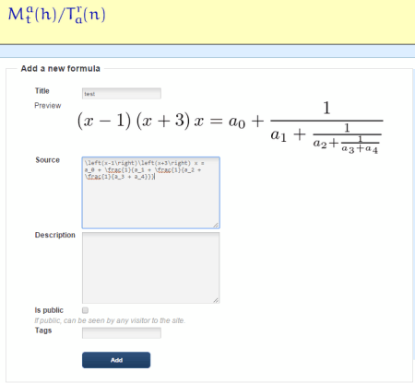The width and height of the screenshot is (415, 383).
Task: Click the Tags field label
Action: pos(43,331)
